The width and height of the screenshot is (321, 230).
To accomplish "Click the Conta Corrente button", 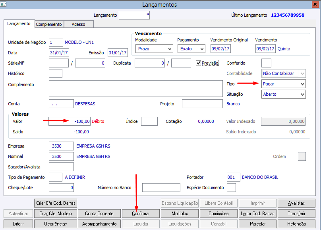I will pyautogui.click(x=99, y=214).
